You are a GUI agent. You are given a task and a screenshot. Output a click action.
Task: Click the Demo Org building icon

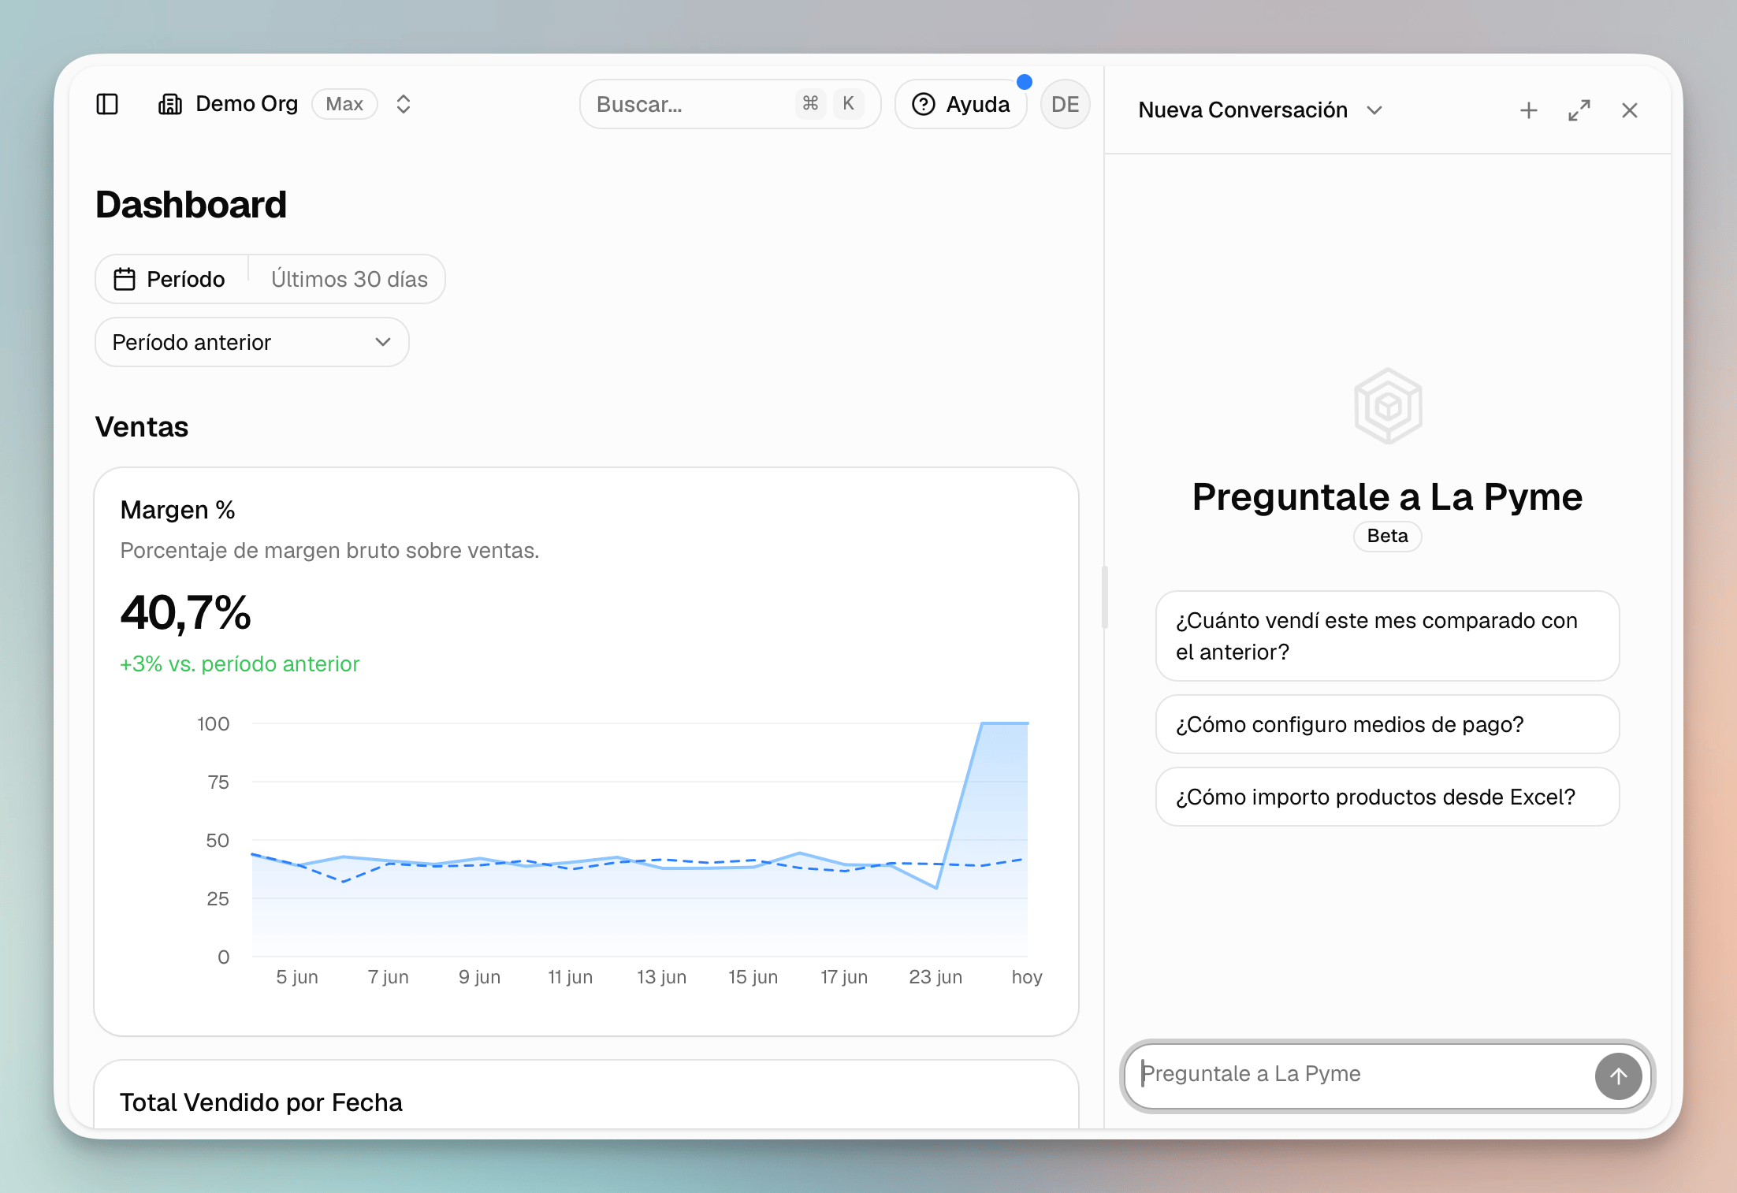coord(170,104)
